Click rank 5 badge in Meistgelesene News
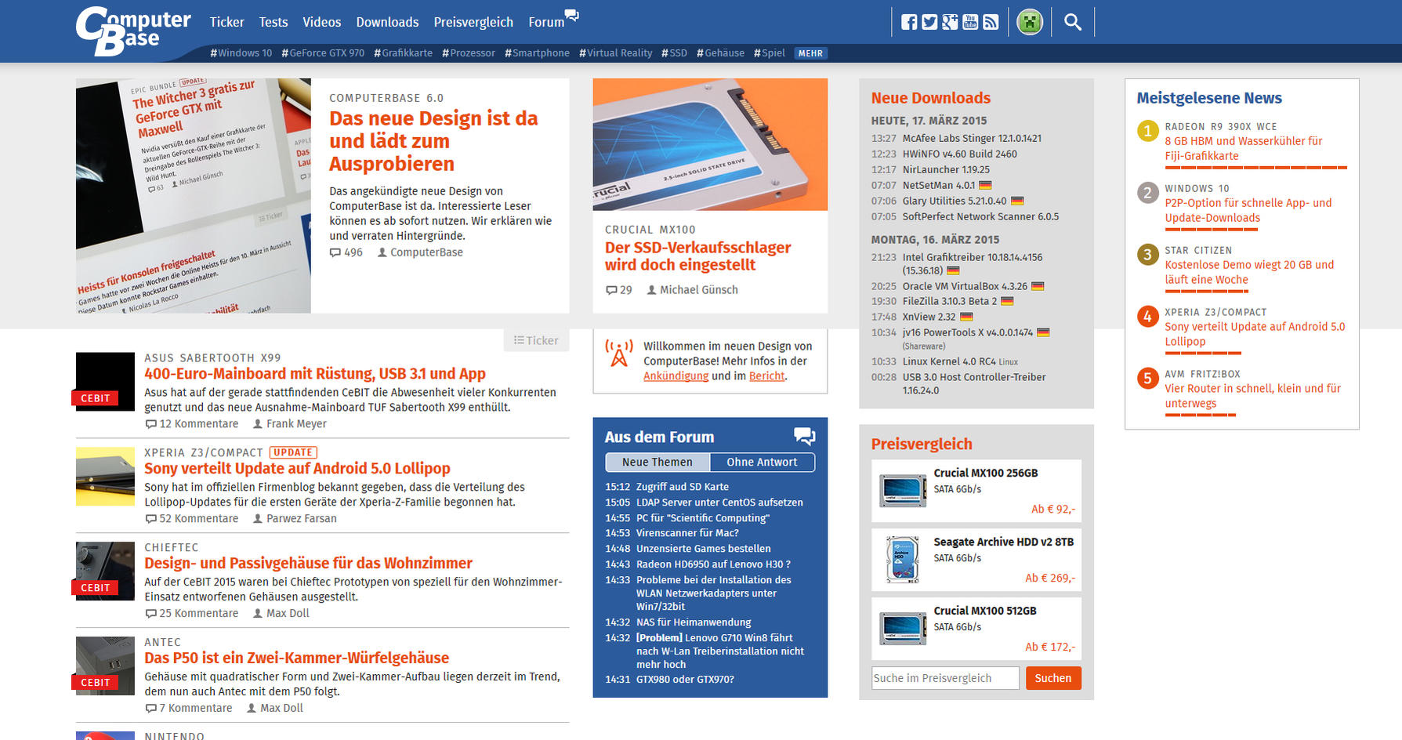This screenshot has width=1402, height=740. pyautogui.click(x=1147, y=379)
